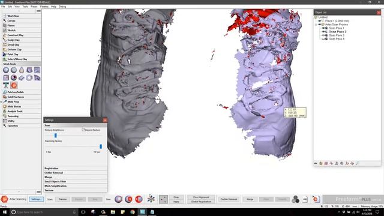
Task: Open the Help menu
Action: coord(53,7)
